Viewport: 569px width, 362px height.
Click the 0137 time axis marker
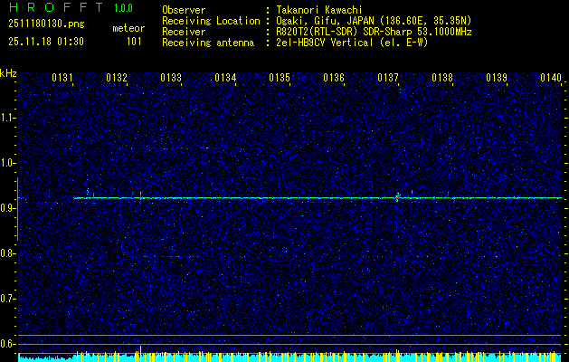pyautogui.click(x=388, y=78)
